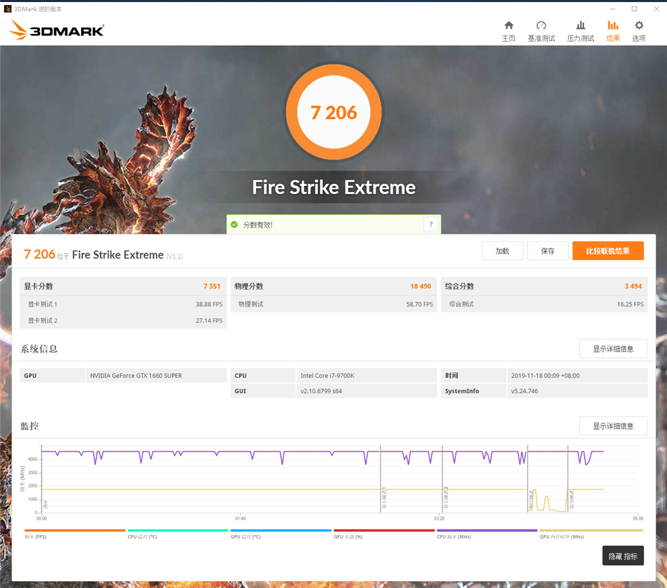Toggle the yellow GPU 内存时钟 legend bar

click(x=591, y=531)
